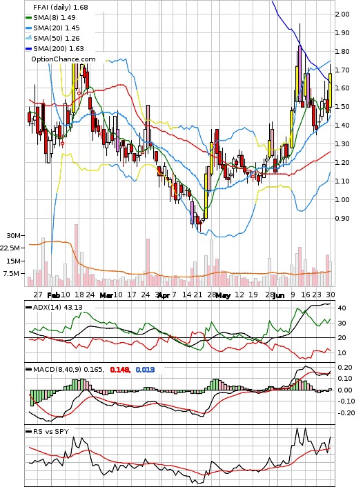Image resolution: width=363 pixels, height=487 pixels.
Task: Click the dark blue SMA(200) legend marker
Action: pos(28,49)
